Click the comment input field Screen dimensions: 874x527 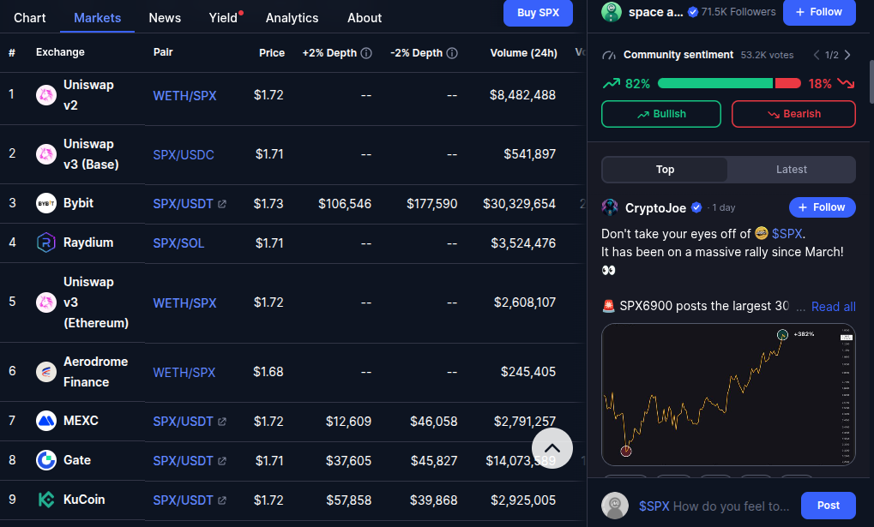716,506
